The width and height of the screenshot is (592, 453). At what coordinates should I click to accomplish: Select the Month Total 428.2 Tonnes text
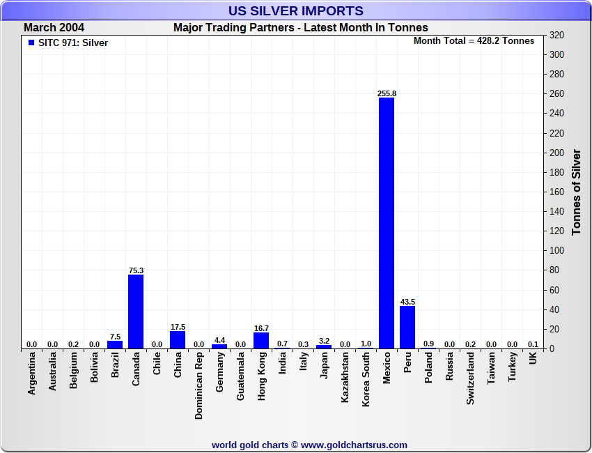[x=474, y=41]
